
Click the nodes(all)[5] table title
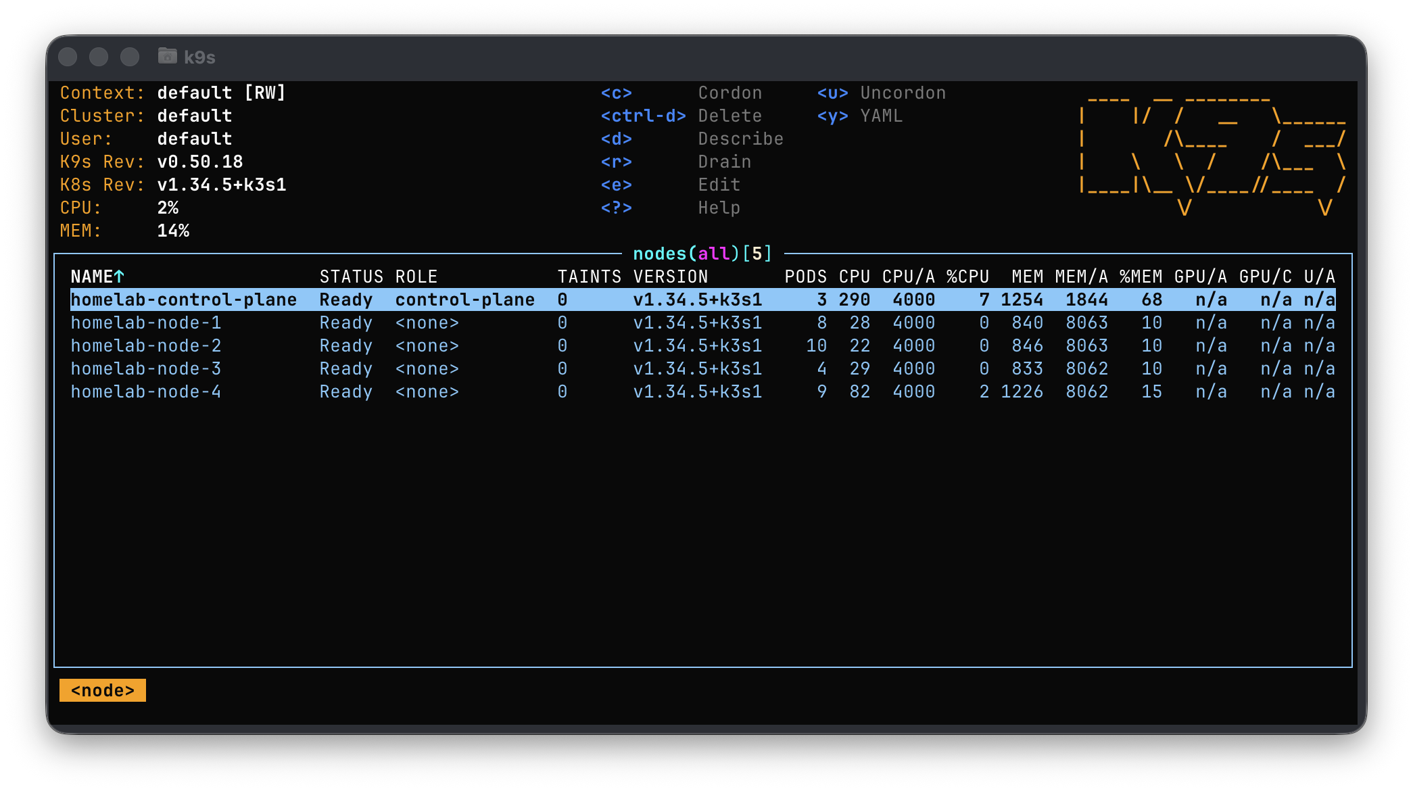pos(702,254)
